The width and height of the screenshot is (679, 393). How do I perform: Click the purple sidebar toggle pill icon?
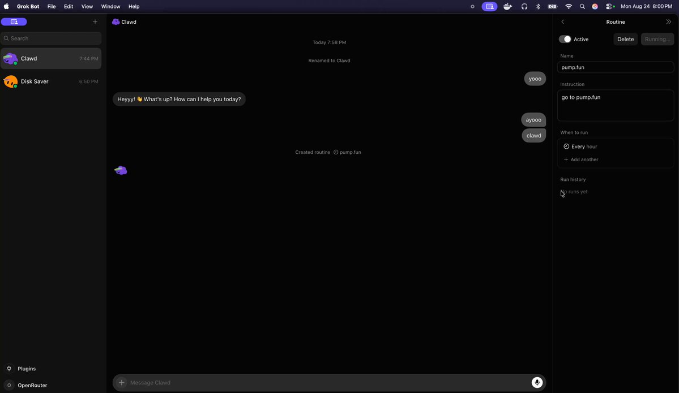[14, 21]
